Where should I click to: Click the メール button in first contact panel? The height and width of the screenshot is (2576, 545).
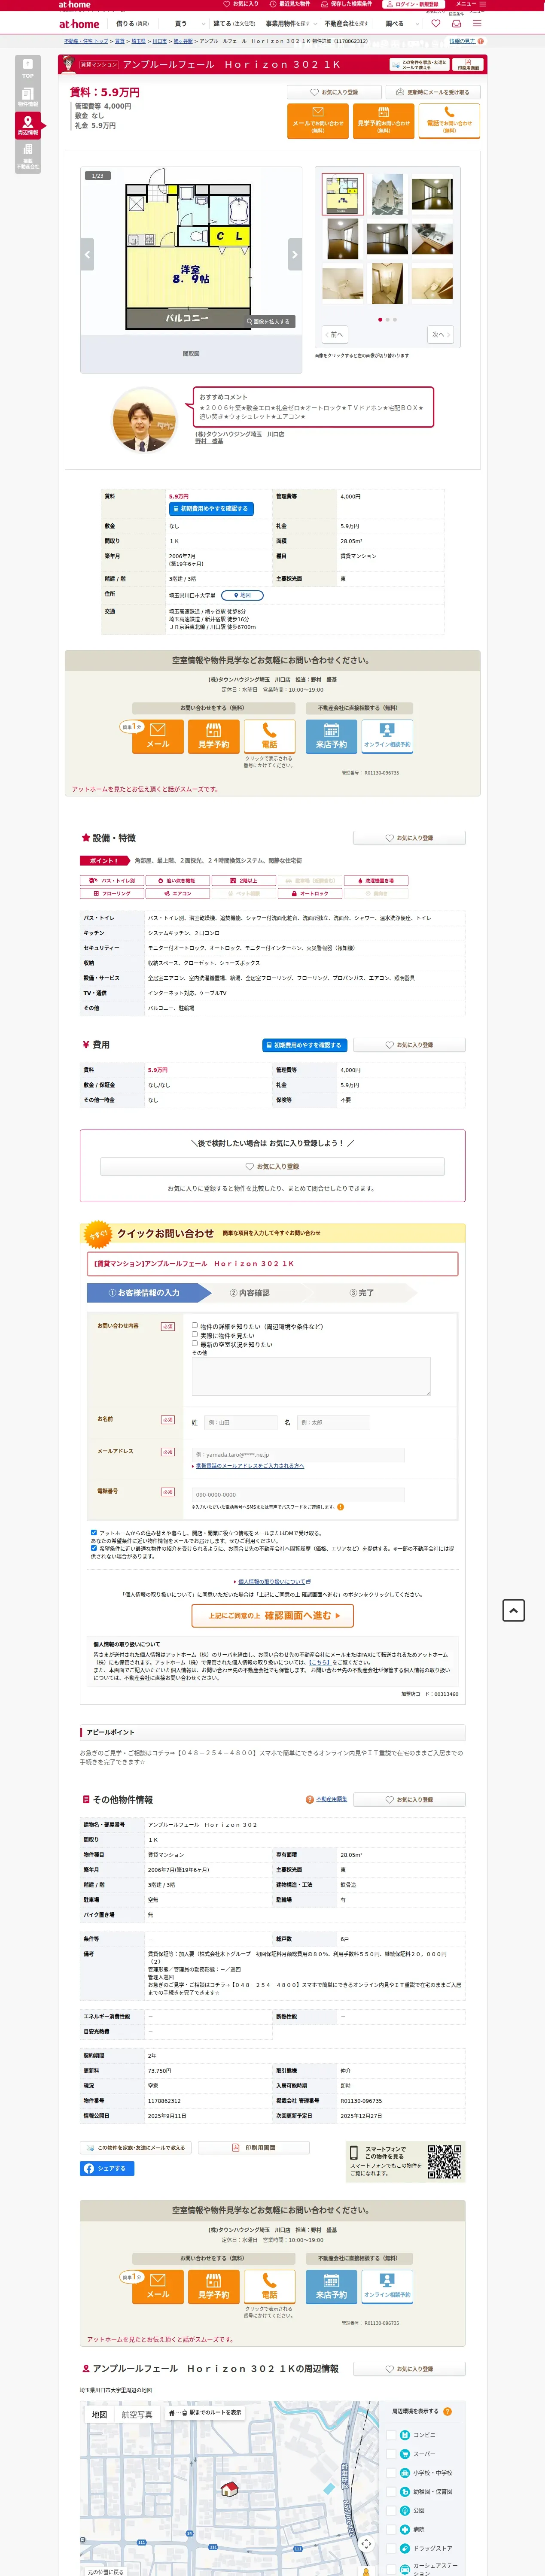coord(158,736)
